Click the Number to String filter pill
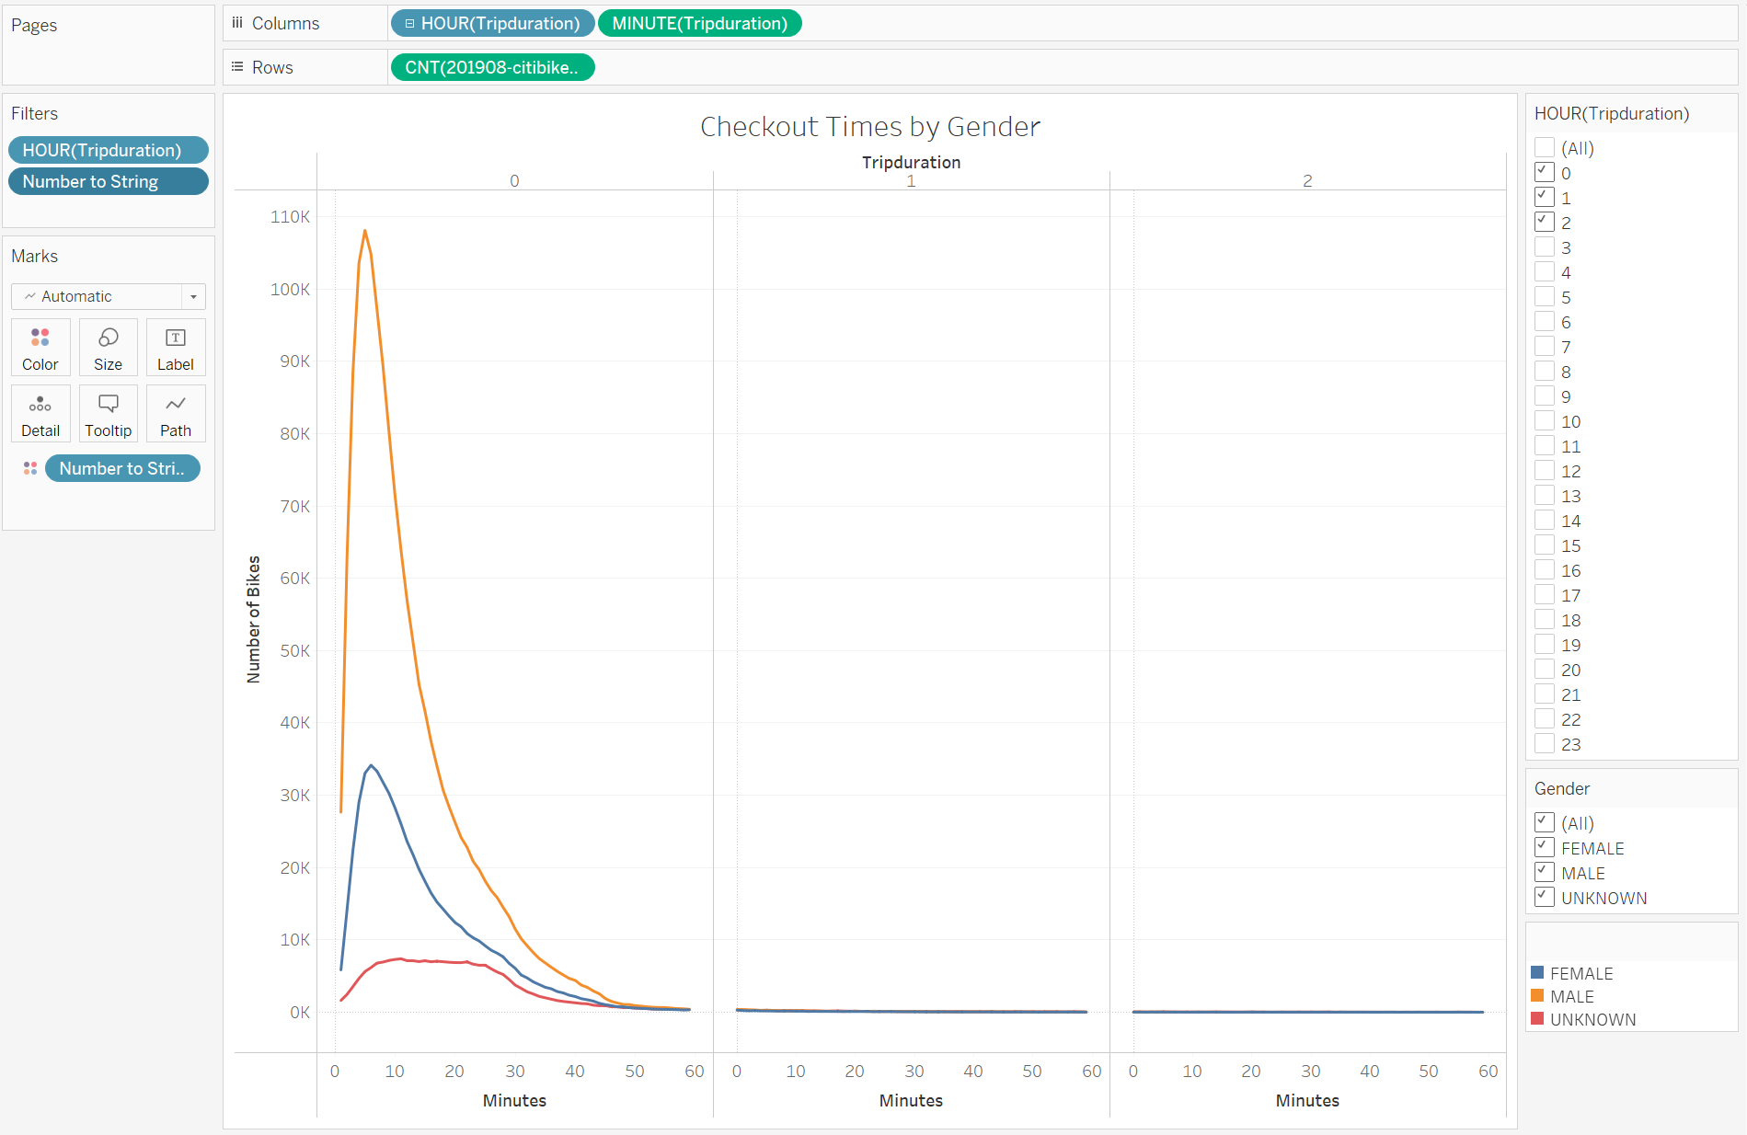 (109, 181)
